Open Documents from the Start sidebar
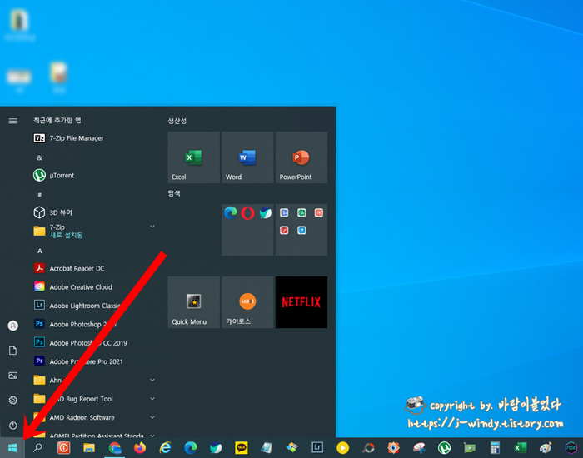583x458 pixels. [x=13, y=351]
